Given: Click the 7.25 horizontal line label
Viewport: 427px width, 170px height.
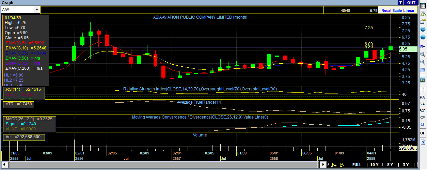Looking at the screenshot, I should coord(369,28).
